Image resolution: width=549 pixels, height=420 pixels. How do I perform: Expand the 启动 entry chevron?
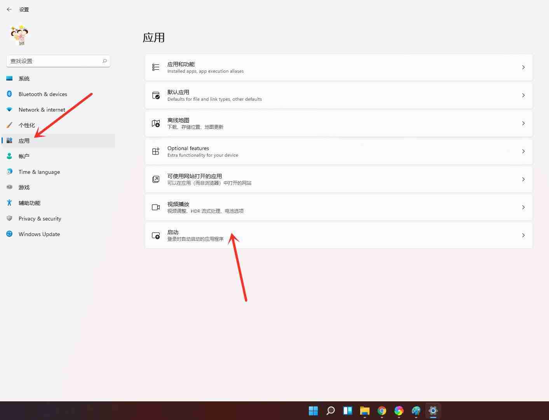click(x=523, y=235)
